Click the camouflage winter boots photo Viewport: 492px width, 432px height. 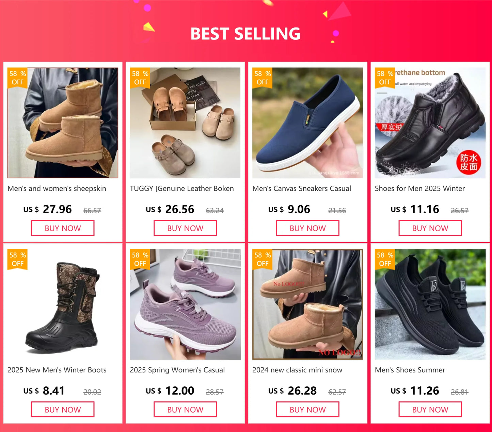[x=63, y=304]
